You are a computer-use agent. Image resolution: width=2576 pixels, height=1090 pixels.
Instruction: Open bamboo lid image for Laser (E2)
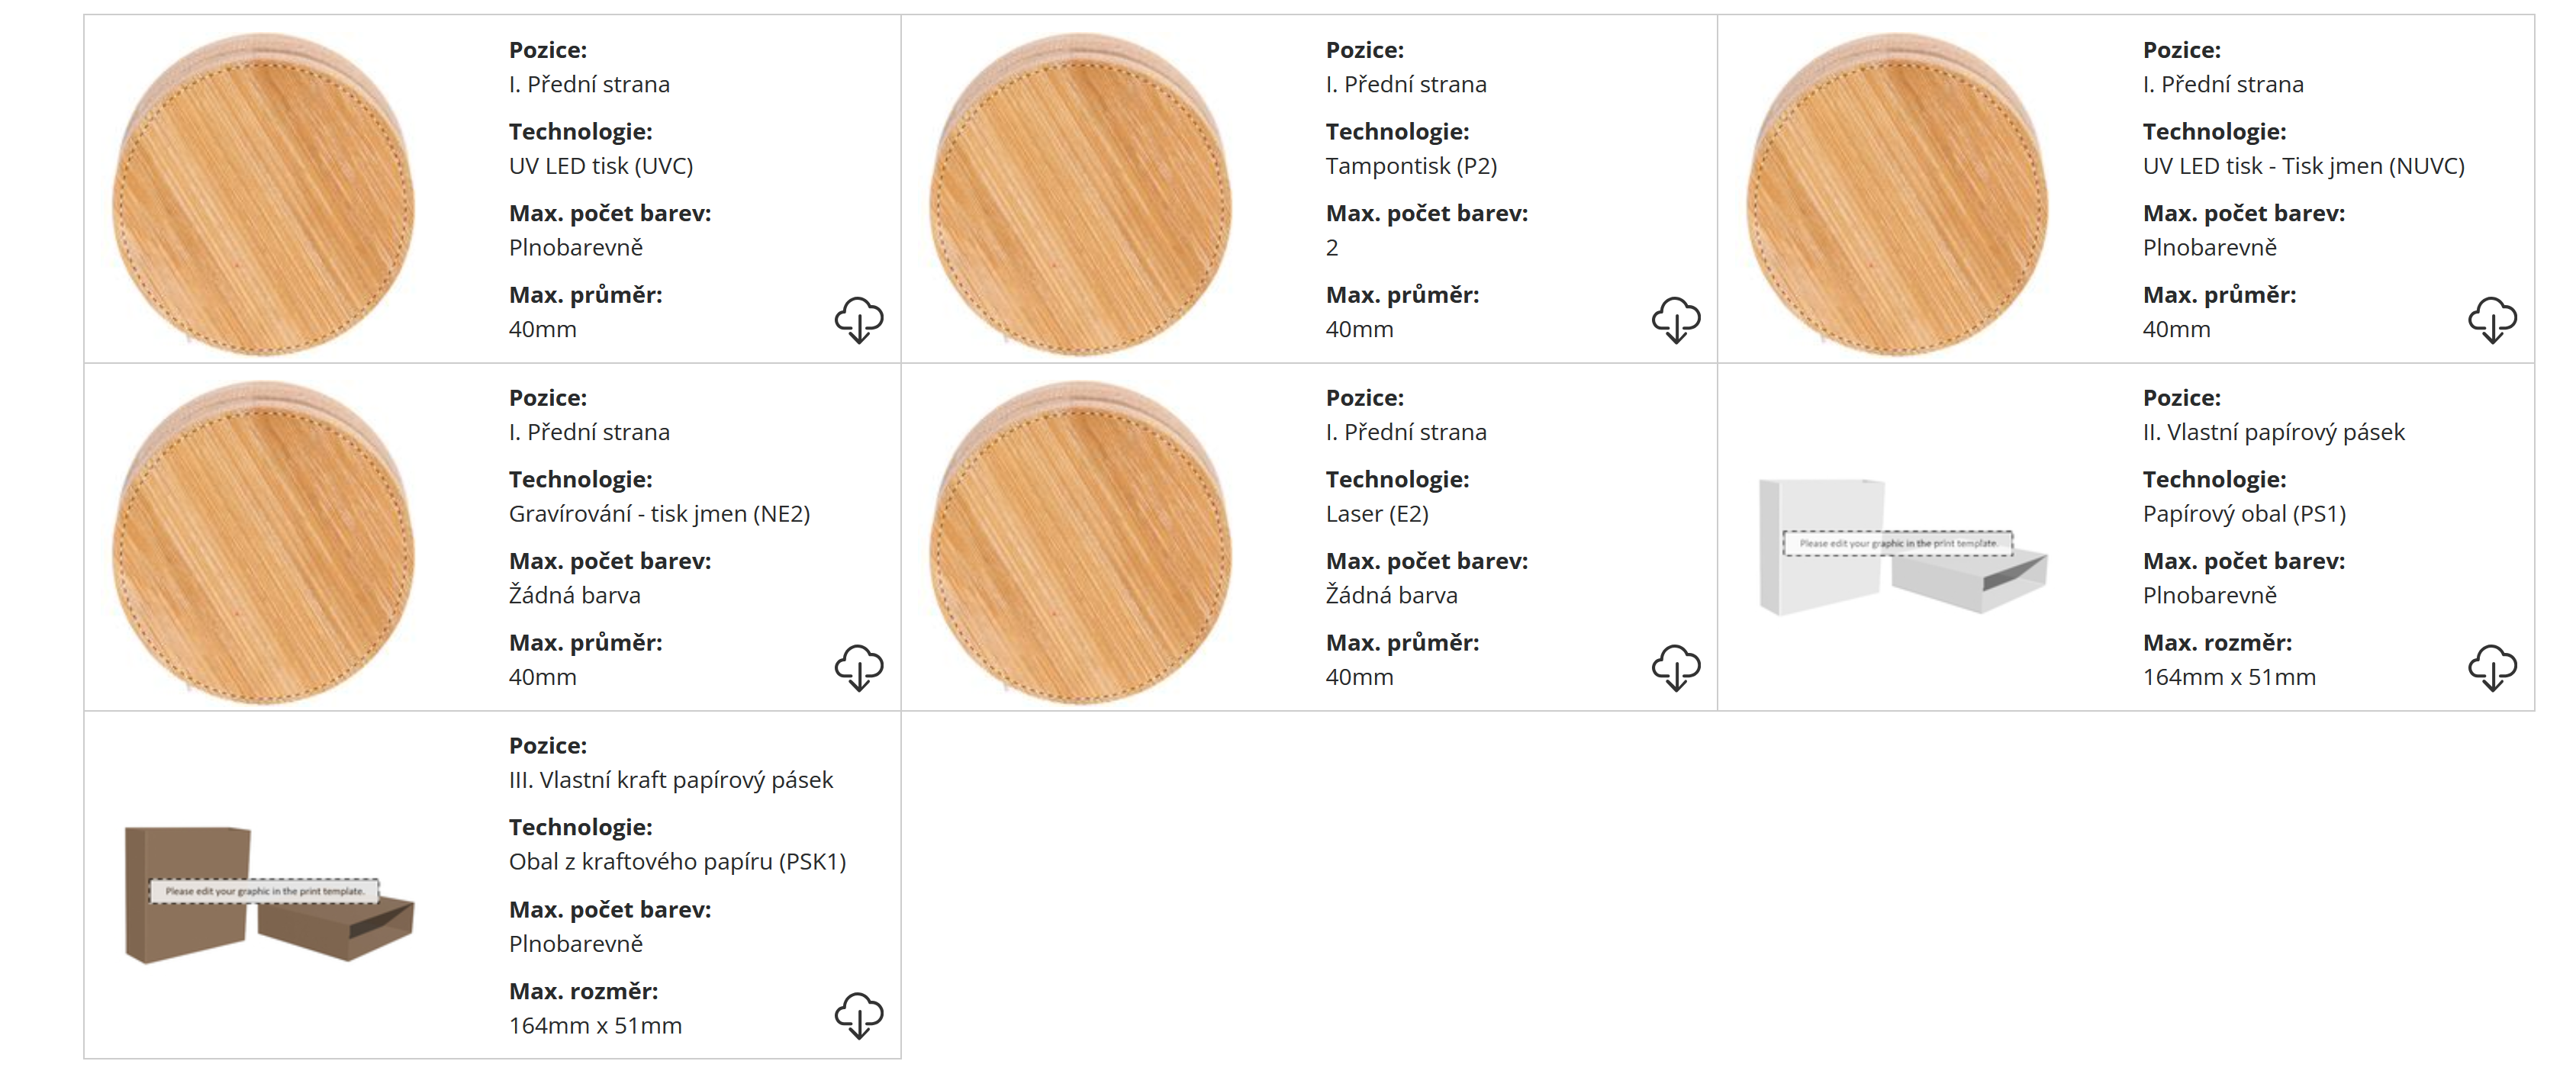click(1081, 544)
